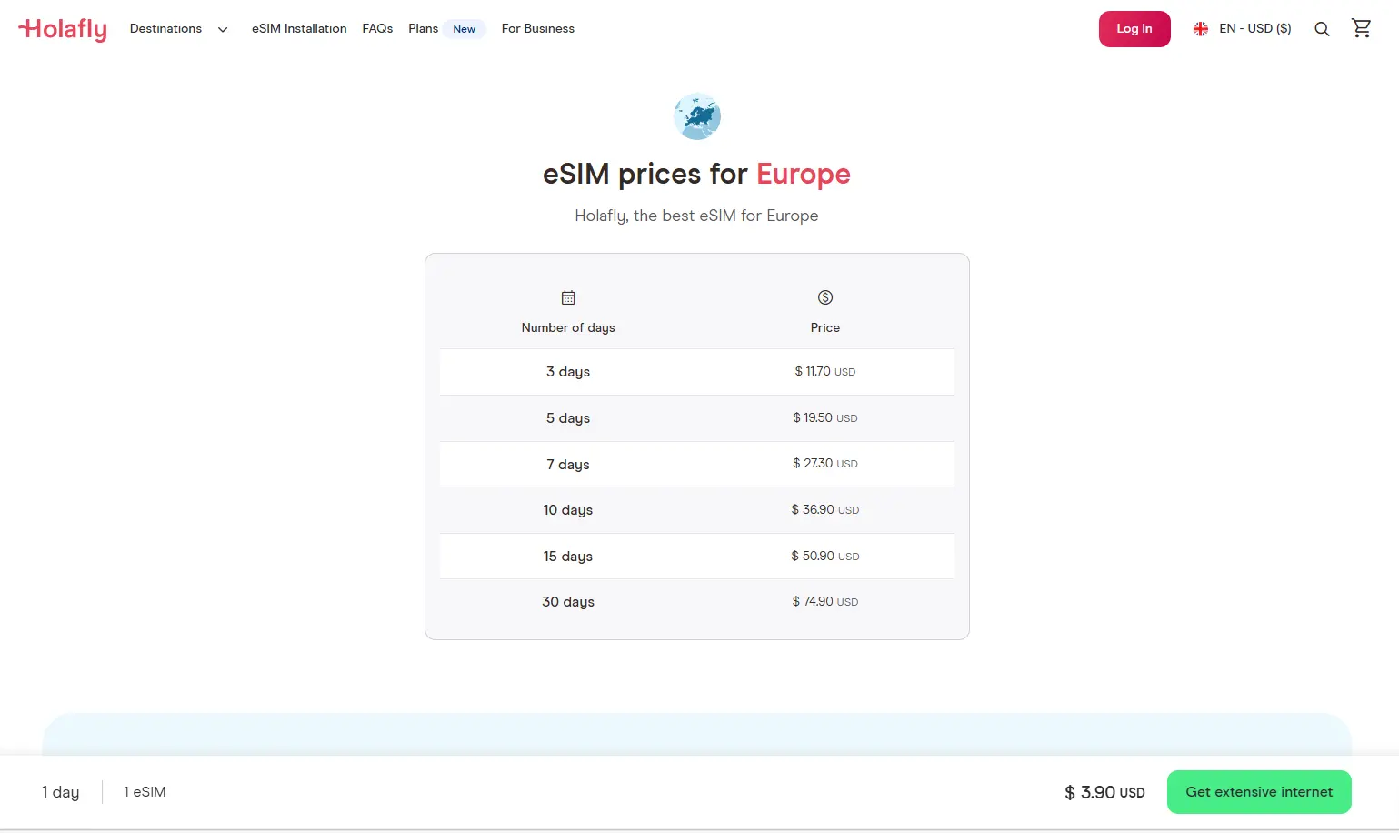Switch to the Plans page
This screenshot has width=1399, height=833.
pos(422,28)
